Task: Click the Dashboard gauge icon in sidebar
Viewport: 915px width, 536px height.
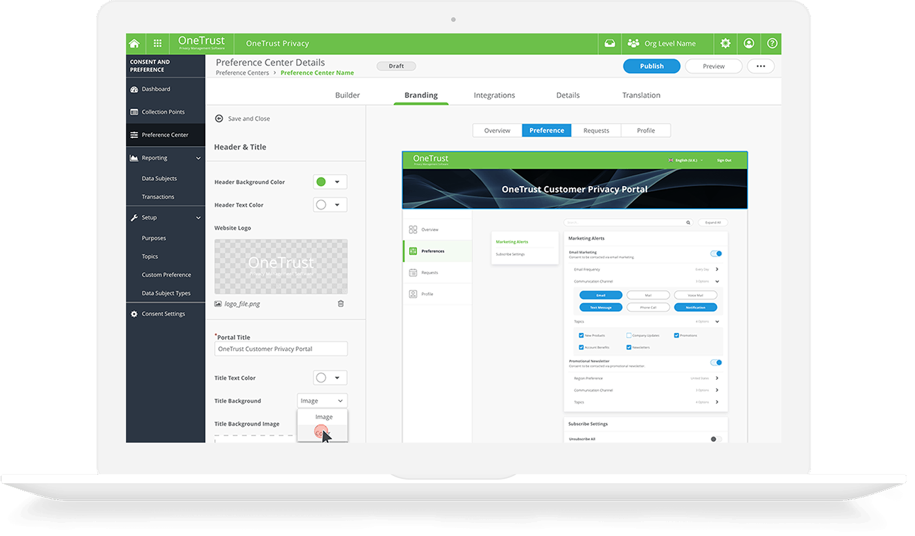Action: tap(134, 89)
